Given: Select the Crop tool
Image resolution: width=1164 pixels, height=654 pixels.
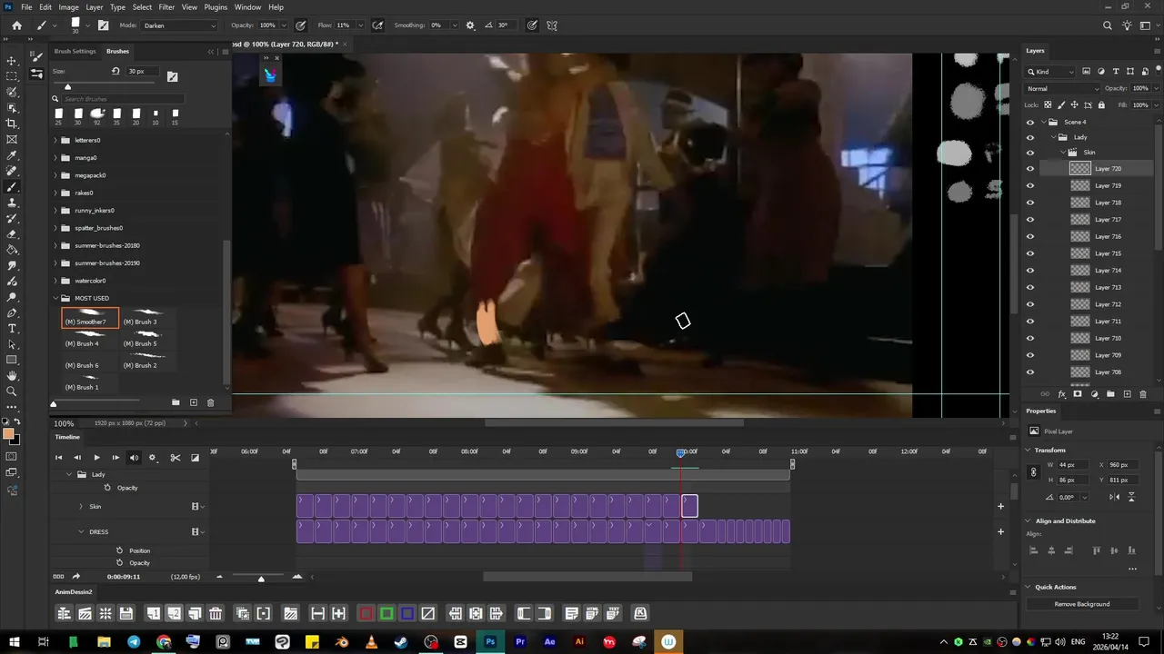Looking at the screenshot, I should click(12, 124).
